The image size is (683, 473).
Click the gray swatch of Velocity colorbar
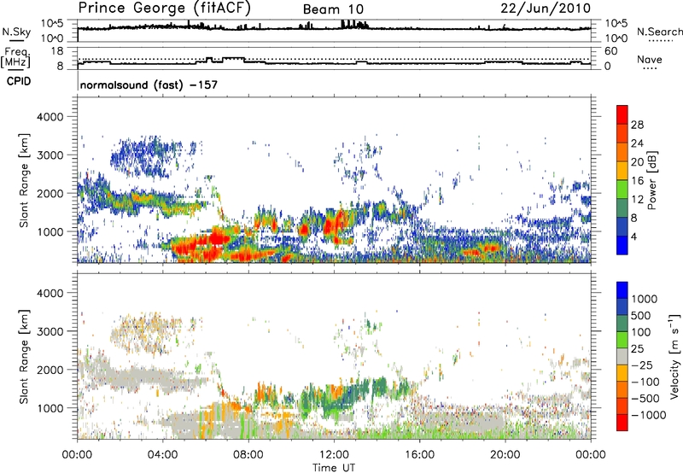pyautogui.click(x=622, y=356)
